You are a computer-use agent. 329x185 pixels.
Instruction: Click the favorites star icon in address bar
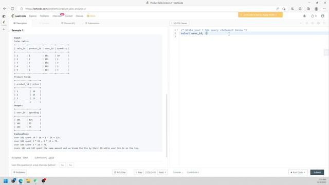pos(284,9)
